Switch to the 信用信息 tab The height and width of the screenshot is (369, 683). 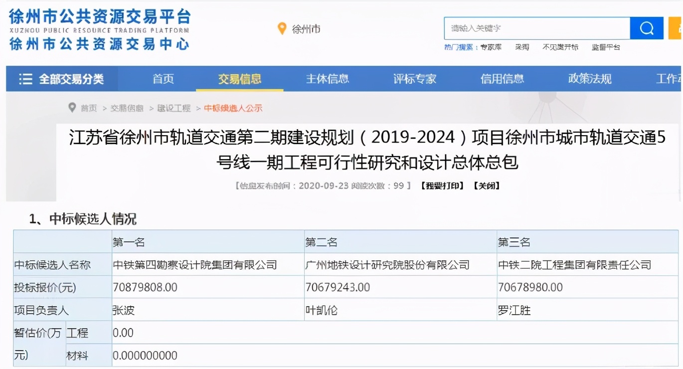point(502,79)
